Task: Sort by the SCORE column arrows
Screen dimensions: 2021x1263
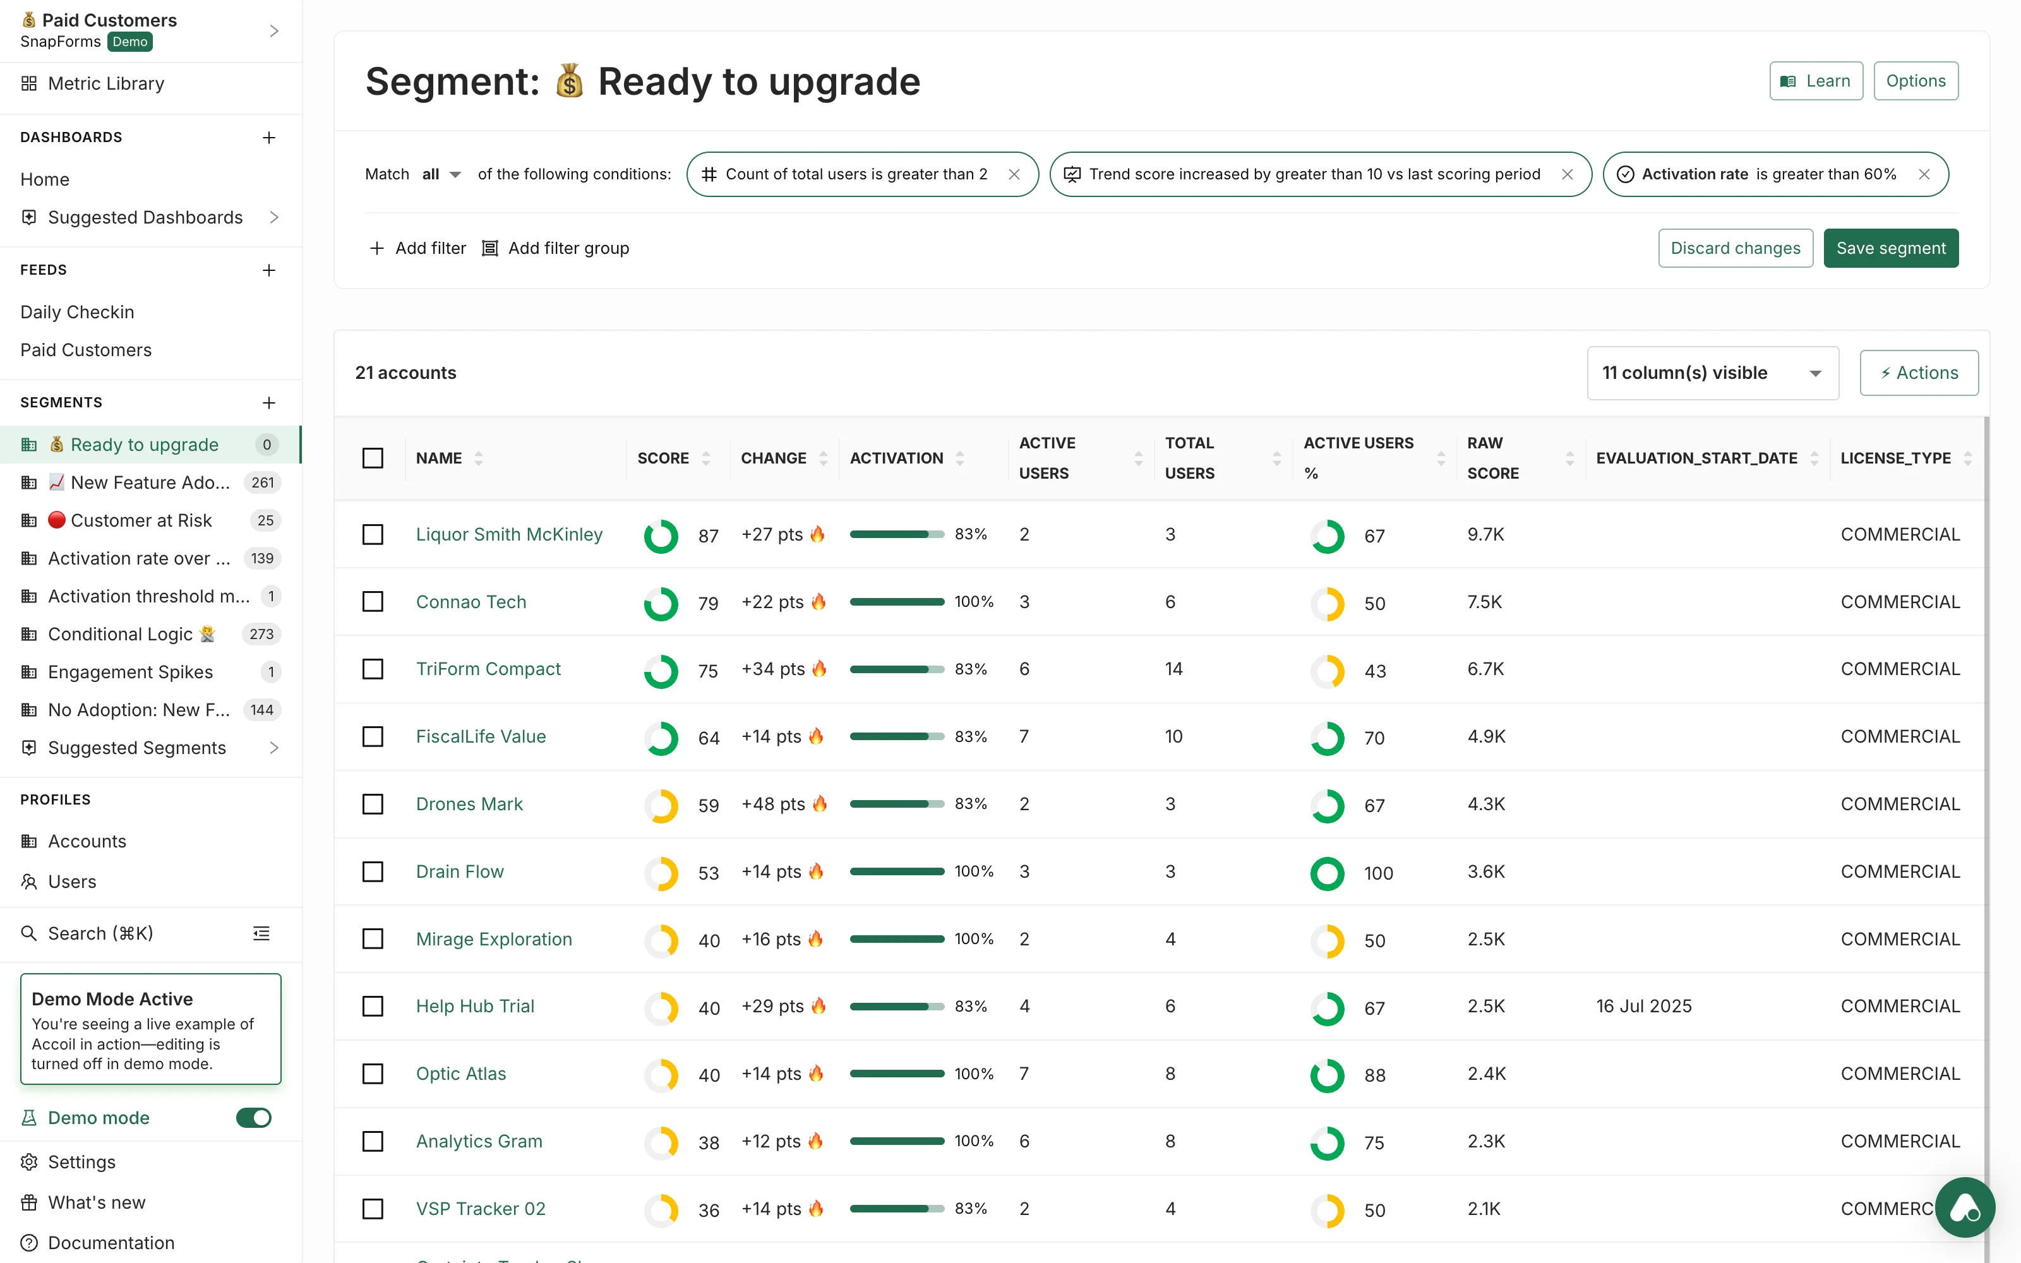Action: click(705, 458)
